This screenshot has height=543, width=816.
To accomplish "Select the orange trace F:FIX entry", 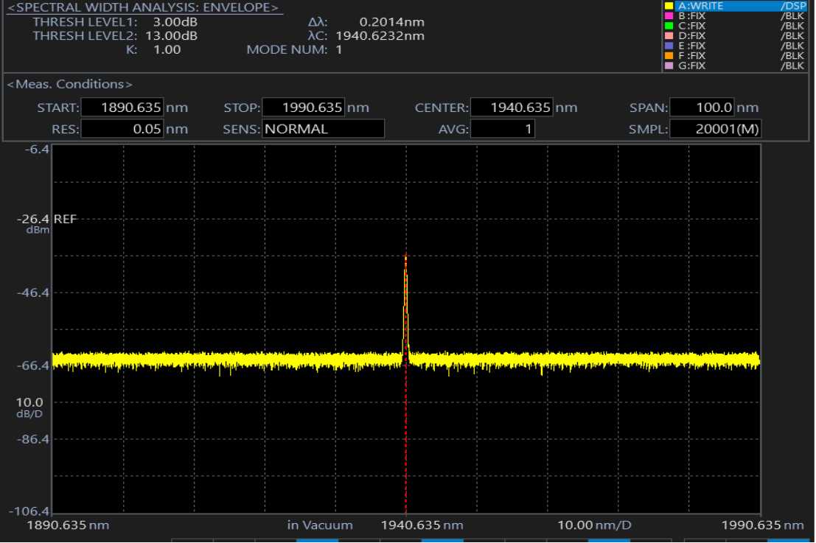I will (x=691, y=55).
